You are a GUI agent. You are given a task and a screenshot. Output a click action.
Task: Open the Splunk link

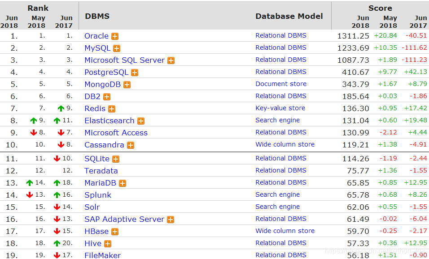[x=98, y=195]
